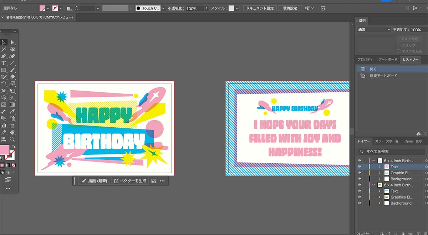
Task: Click the Eraser tool
Action: point(12,77)
